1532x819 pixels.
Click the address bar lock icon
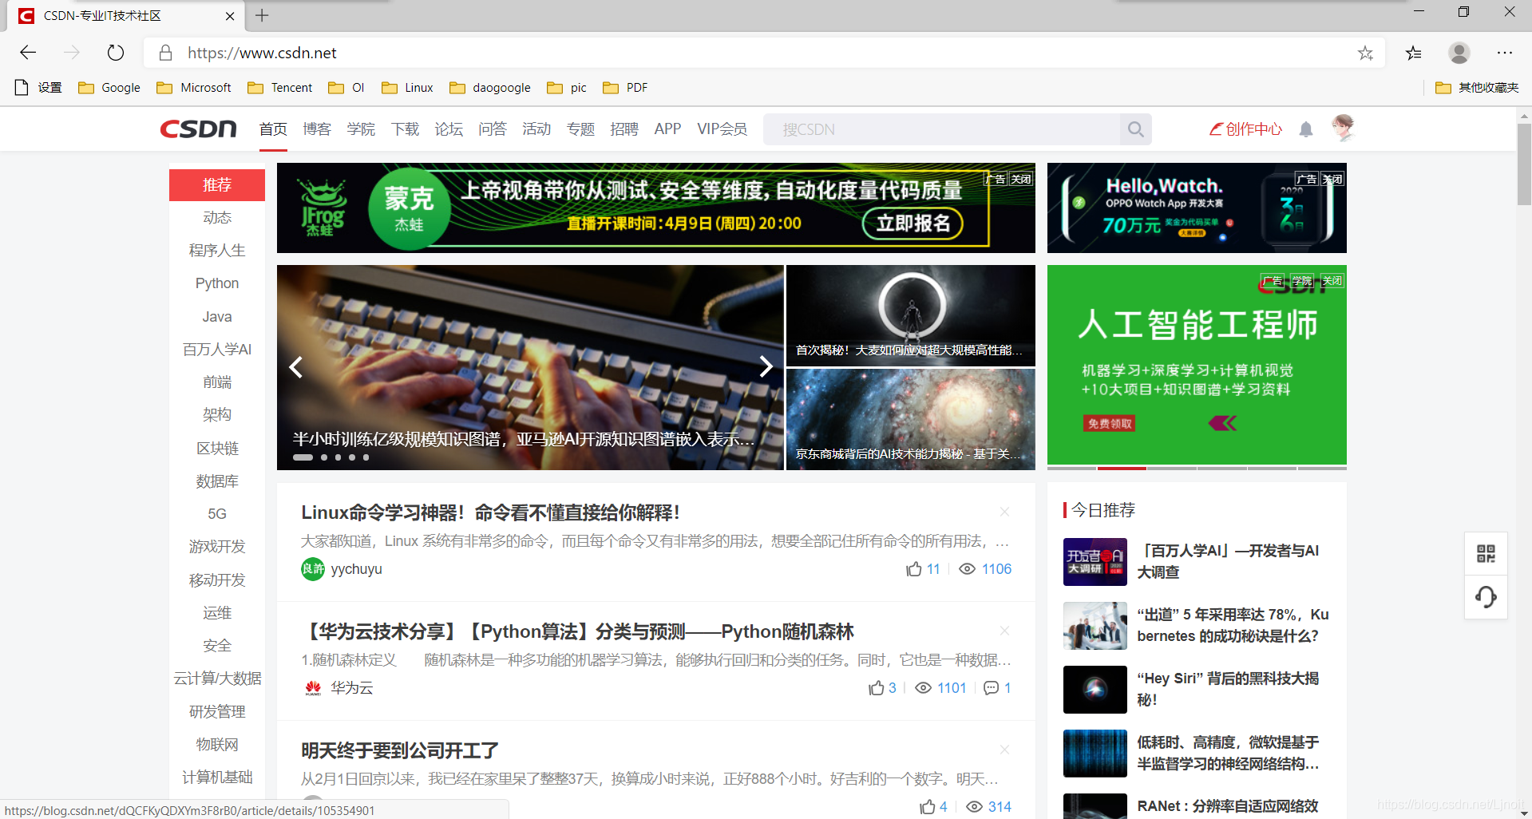click(x=165, y=53)
